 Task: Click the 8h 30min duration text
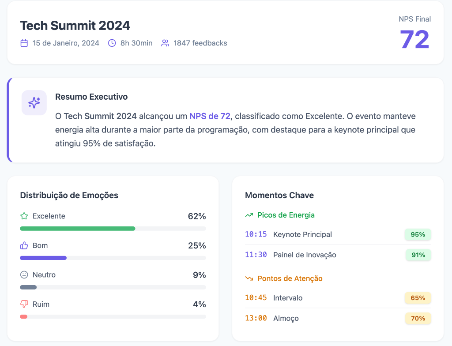click(x=136, y=43)
